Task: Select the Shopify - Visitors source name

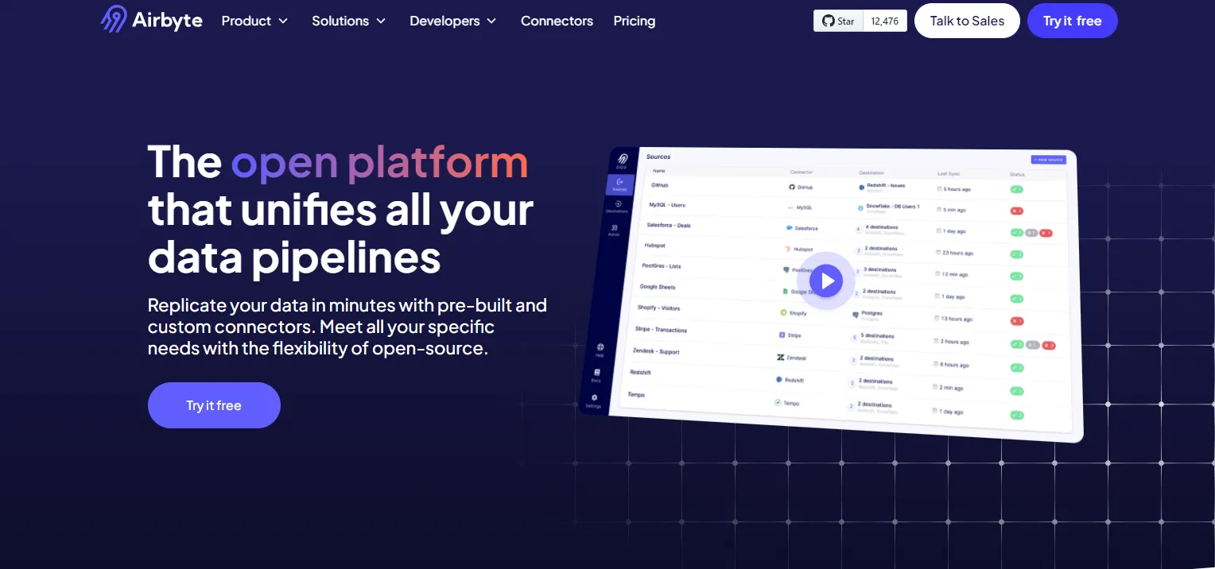Action: pyautogui.click(x=658, y=308)
